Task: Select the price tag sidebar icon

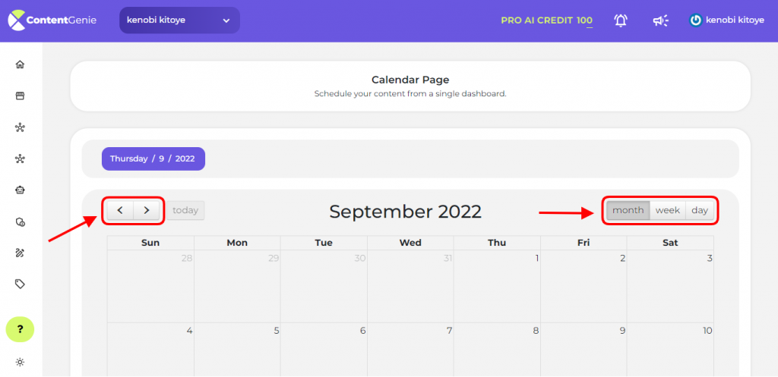Action: (20, 284)
